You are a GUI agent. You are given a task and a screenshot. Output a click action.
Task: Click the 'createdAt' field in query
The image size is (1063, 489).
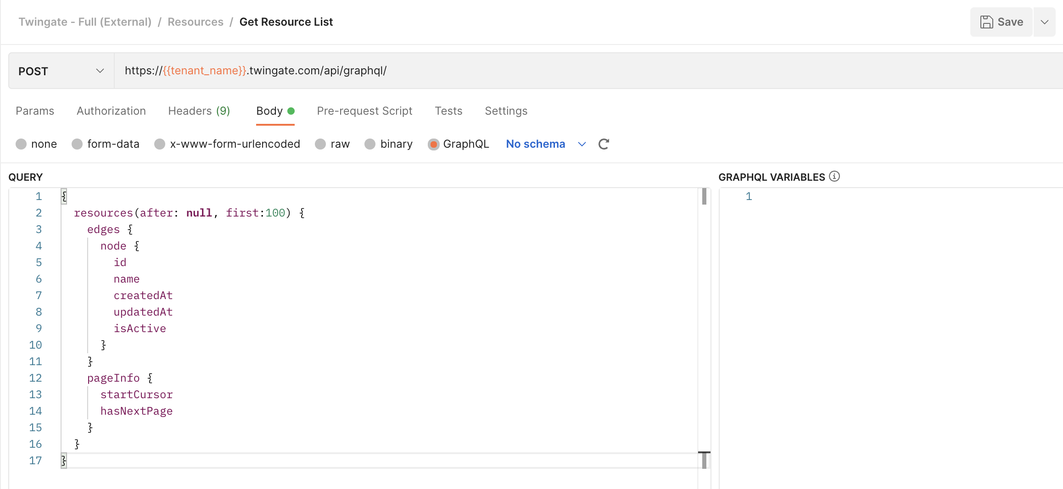coord(143,295)
